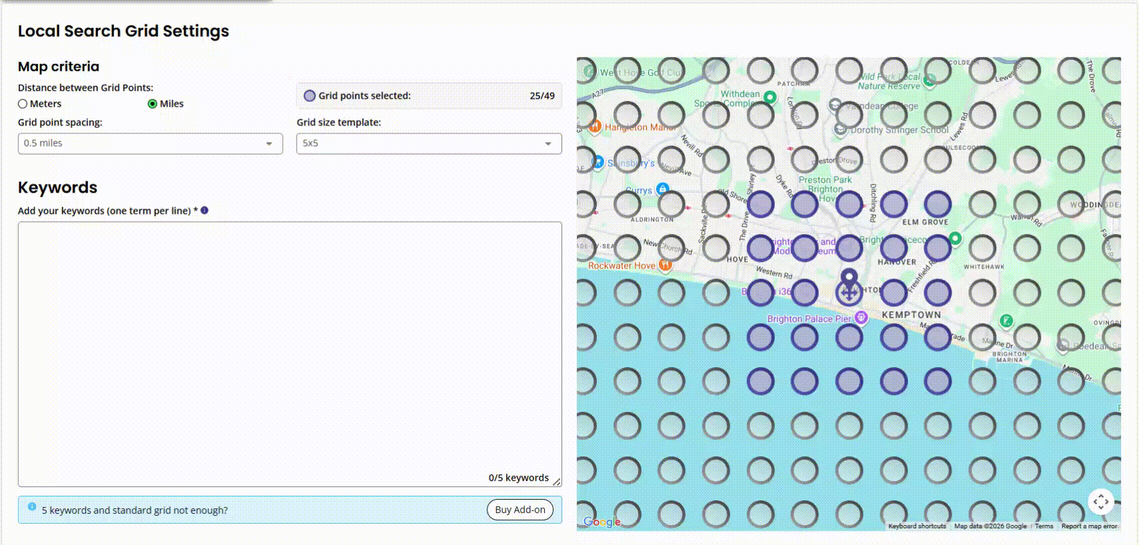Select the Miles radio button
Image resolution: width=1139 pixels, height=545 pixels.
point(153,104)
